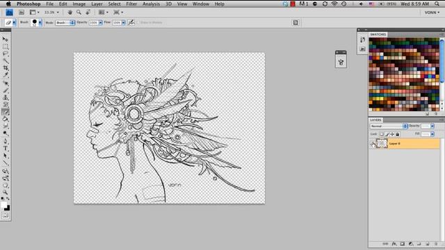The width and height of the screenshot is (445, 250).
Task: Toggle lock all for layer
Action: pyautogui.click(x=397, y=134)
